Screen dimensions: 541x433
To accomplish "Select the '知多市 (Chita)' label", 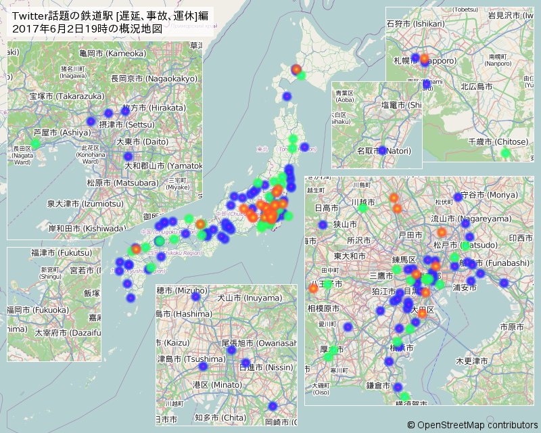I will pyautogui.click(x=220, y=418).
